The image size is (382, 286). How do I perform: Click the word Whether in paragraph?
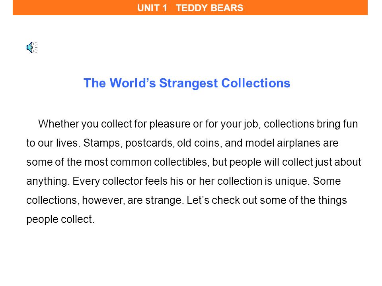point(58,124)
